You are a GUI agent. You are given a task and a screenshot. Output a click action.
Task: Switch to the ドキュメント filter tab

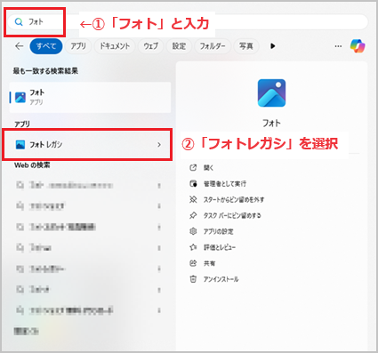pos(115,46)
